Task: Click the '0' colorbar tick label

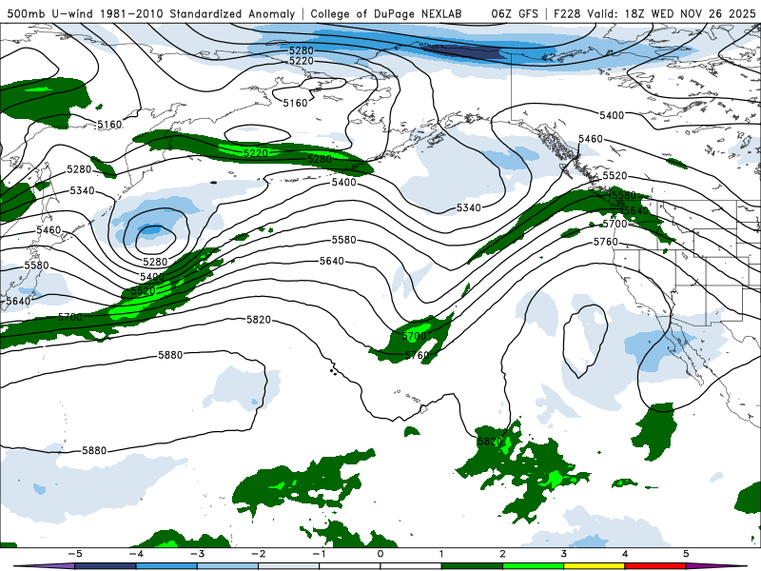Action: (x=380, y=554)
